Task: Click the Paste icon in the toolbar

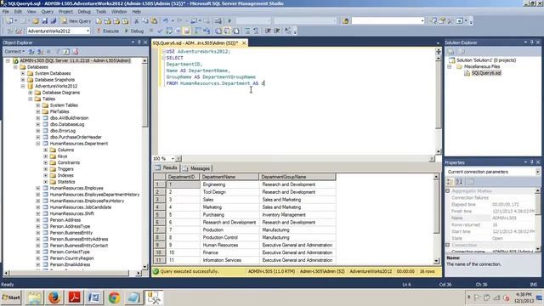Action: pos(154,20)
